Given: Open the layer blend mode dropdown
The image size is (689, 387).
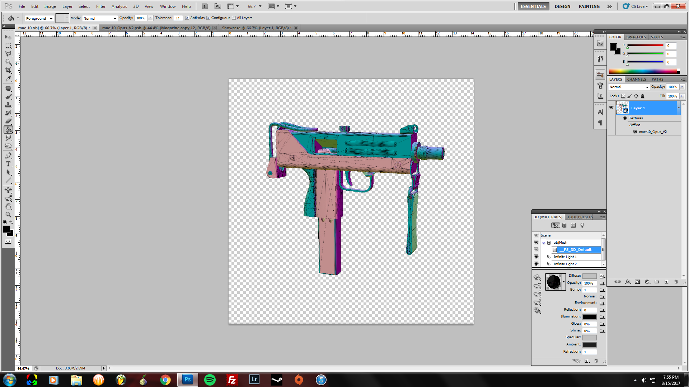Looking at the screenshot, I should pos(629,87).
